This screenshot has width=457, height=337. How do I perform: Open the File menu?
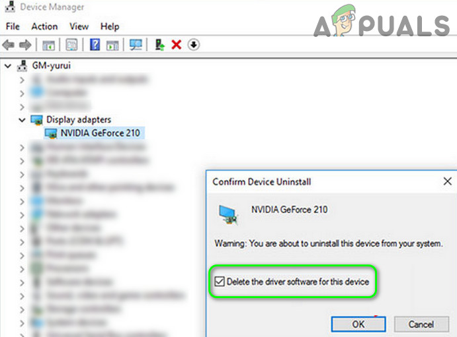tap(13, 27)
